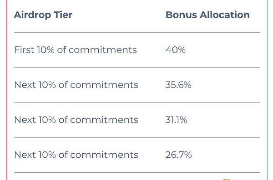
Task: Select tier label beside the 31.1% value
Action: [x=76, y=120]
